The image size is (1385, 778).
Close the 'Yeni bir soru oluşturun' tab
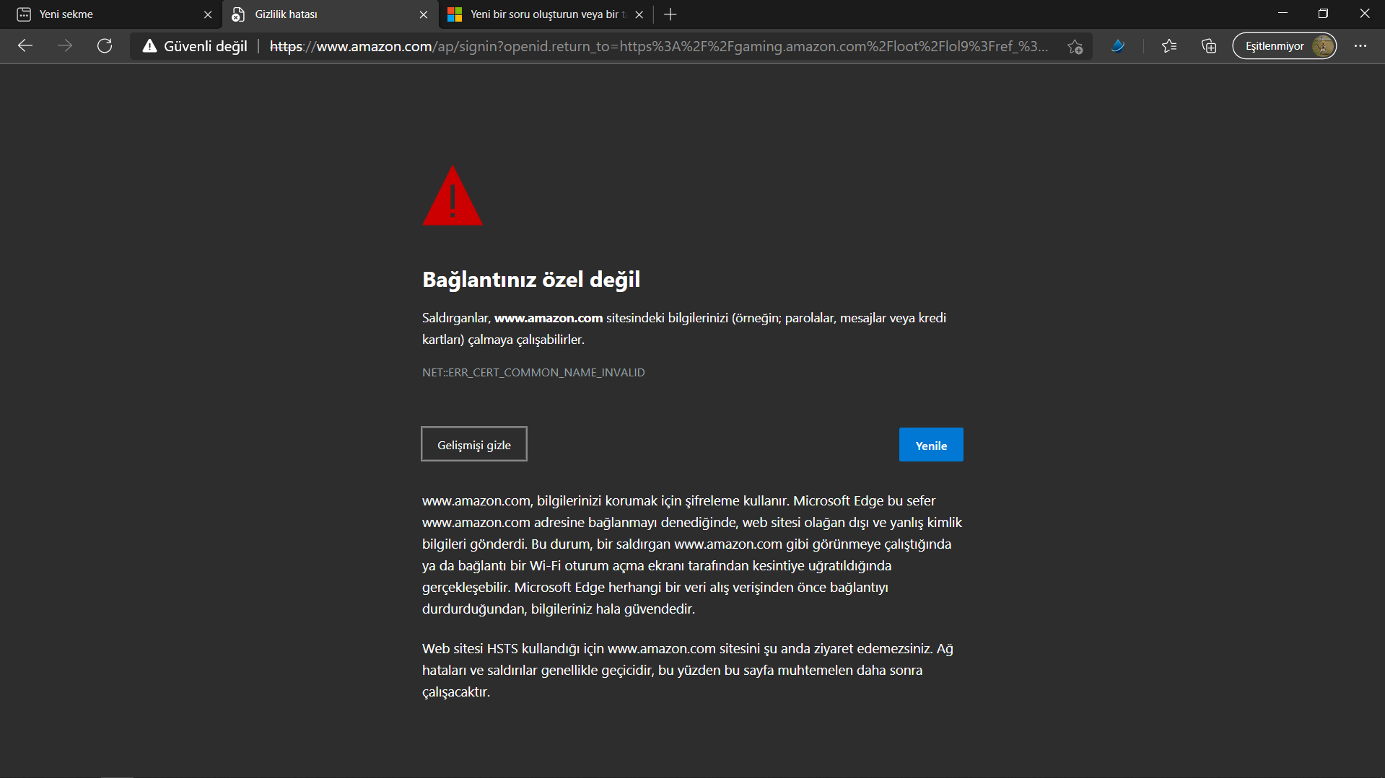[639, 14]
